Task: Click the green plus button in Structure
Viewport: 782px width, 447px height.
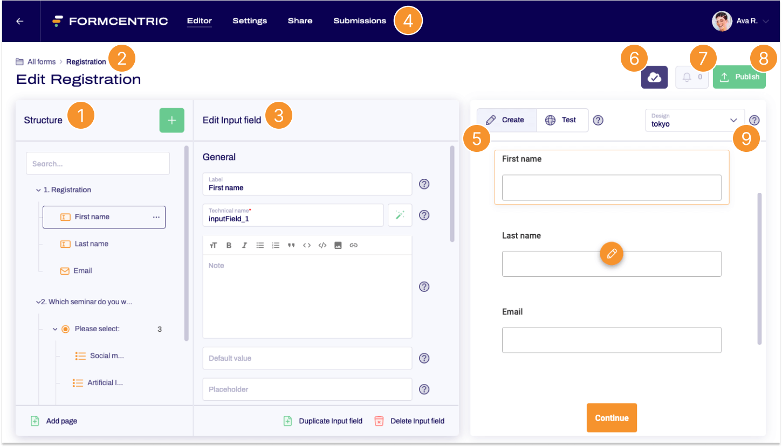Action: (172, 120)
